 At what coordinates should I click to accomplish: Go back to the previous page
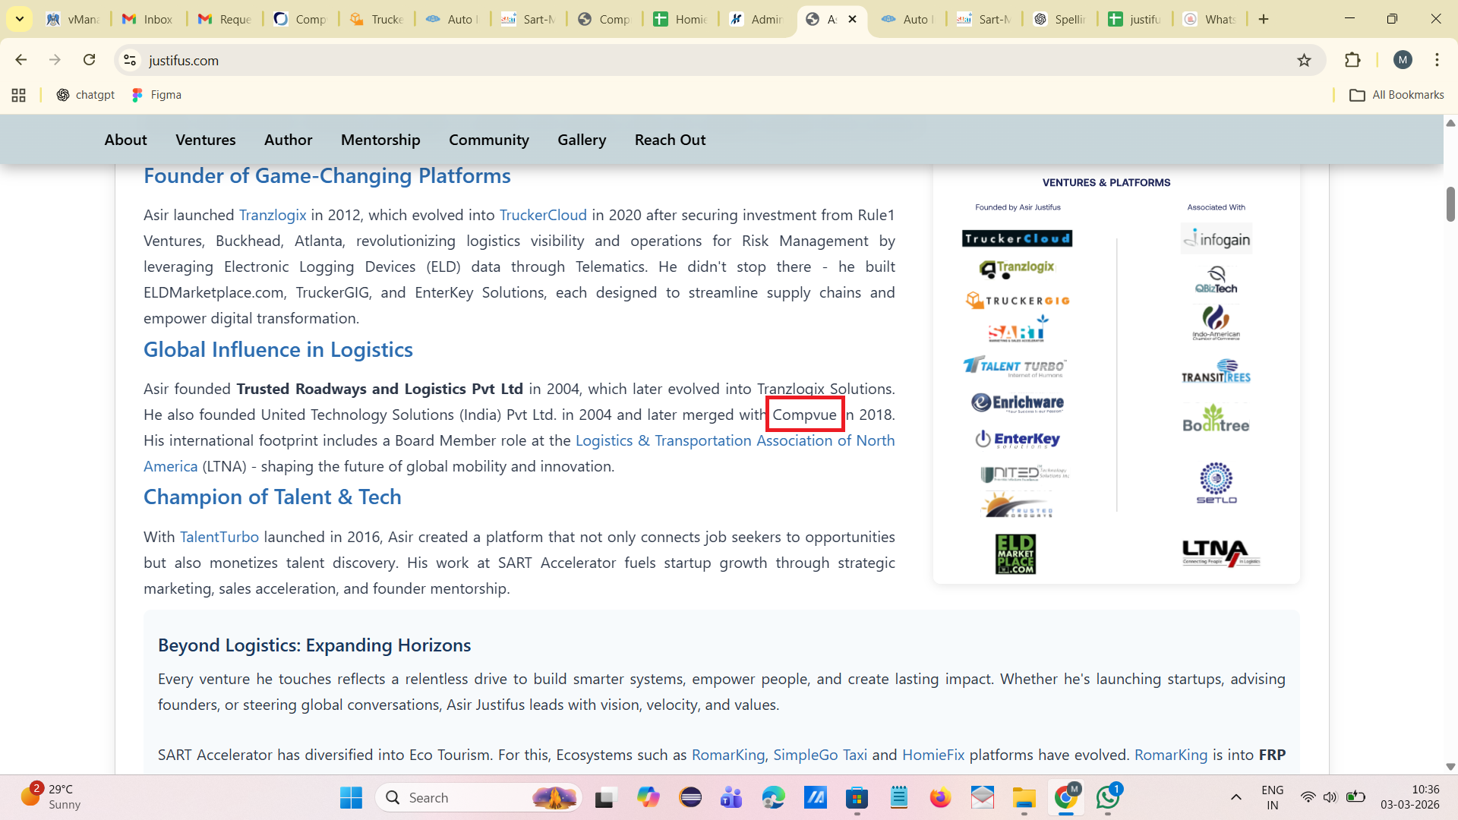(21, 60)
